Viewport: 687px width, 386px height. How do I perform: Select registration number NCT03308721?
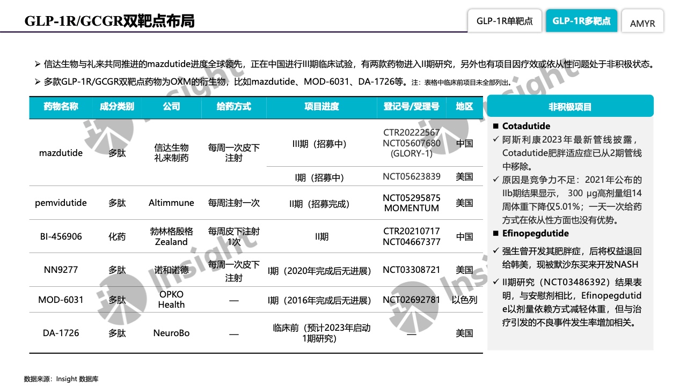point(412,270)
